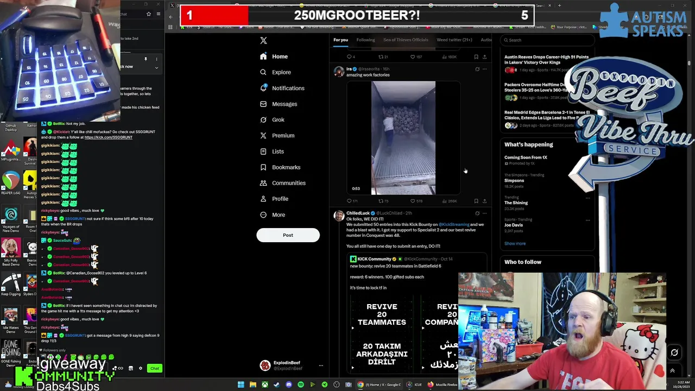Click the green Chat send button
The width and height of the screenshot is (695, 391).
[155, 368]
